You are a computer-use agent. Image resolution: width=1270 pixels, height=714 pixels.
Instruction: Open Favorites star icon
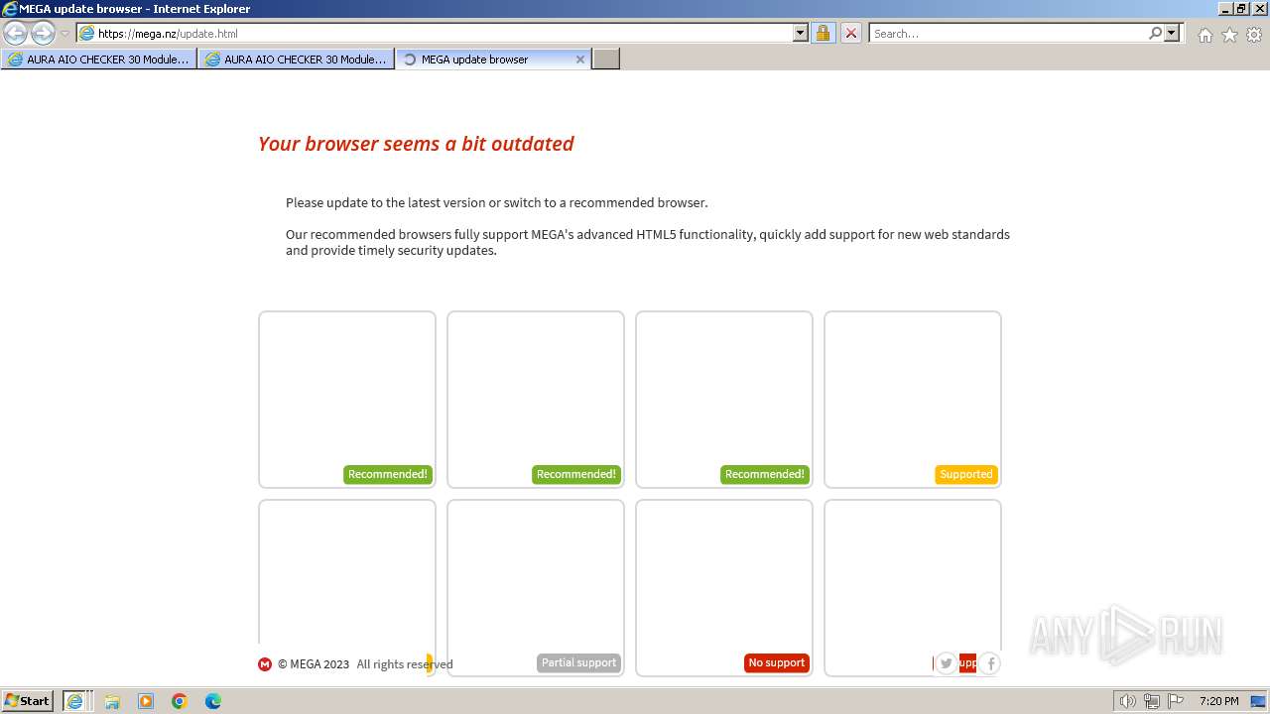coord(1229,35)
